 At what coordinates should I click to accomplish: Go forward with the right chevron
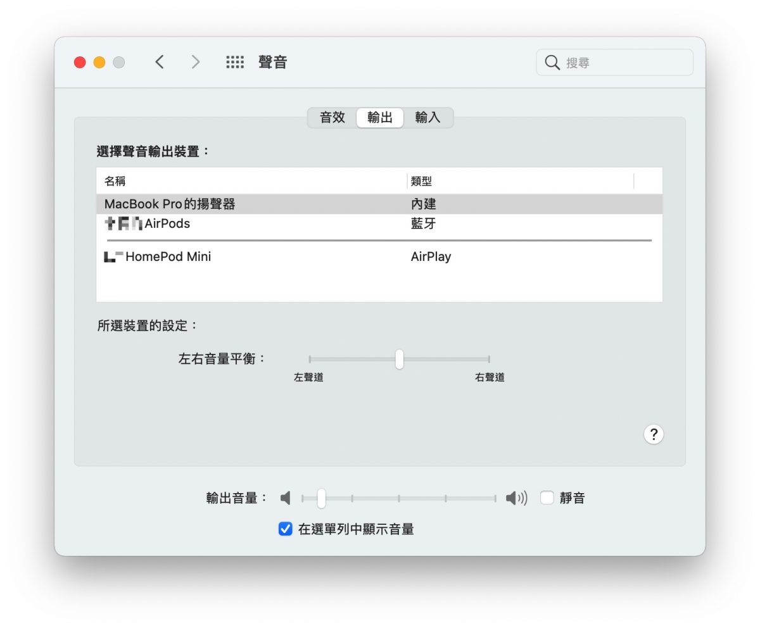[x=196, y=62]
